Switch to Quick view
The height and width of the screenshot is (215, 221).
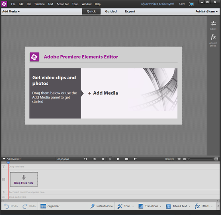[91, 11]
